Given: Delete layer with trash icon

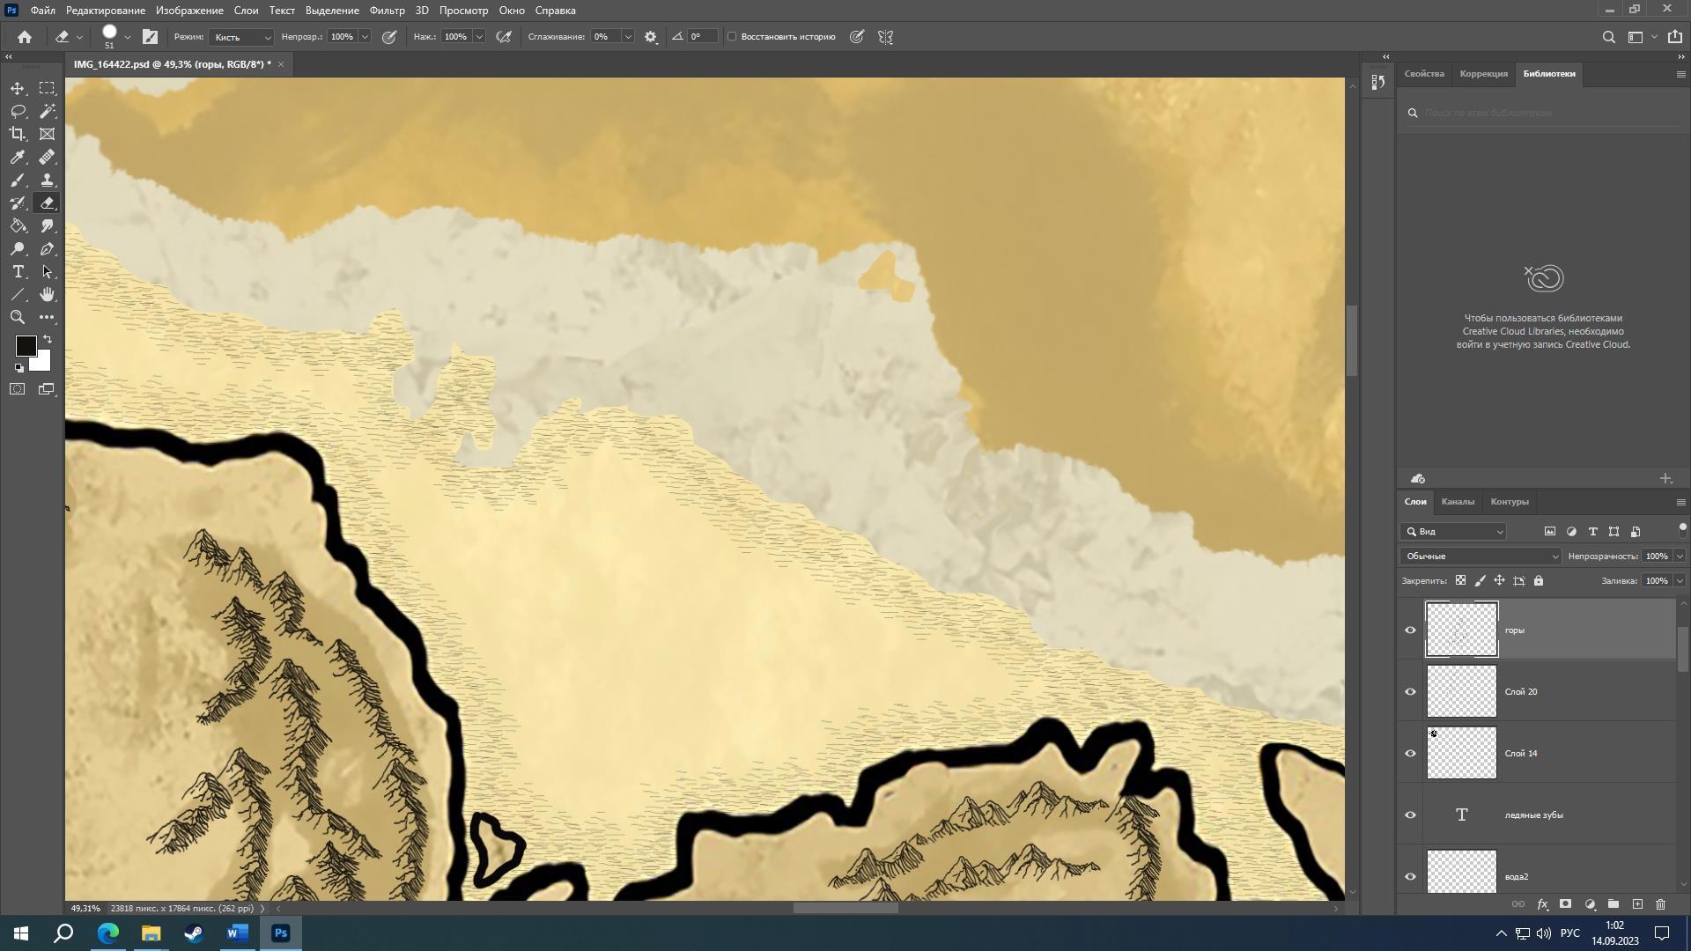Looking at the screenshot, I should 1661,904.
